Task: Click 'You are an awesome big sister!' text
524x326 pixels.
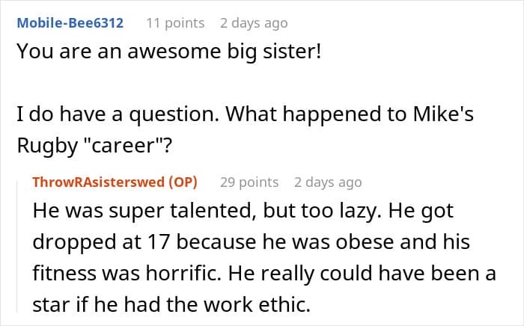Action: pyautogui.click(x=169, y=52)
